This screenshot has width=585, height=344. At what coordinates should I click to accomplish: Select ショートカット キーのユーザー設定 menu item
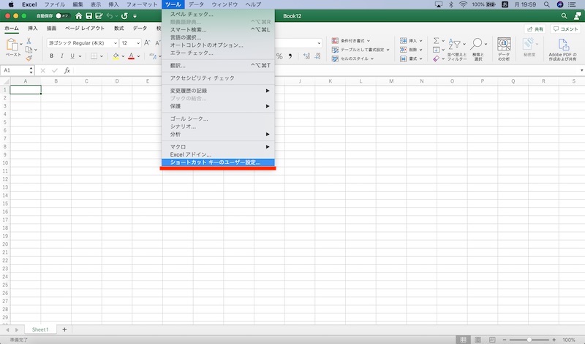[218, 162]
